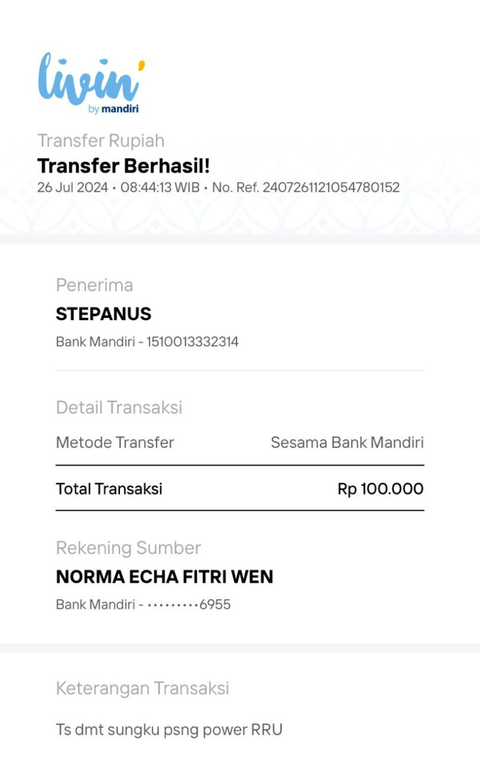Image resolution: width=480 pixels, height=757 pixels.
Task: Select the Rp 100.000 amount
Action: [x=381, y=489]
